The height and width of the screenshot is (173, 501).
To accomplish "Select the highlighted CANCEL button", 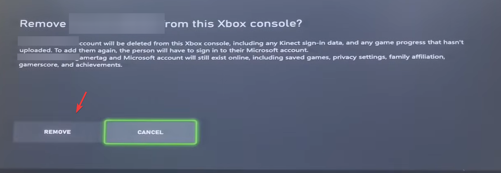I will coord(150,132).
